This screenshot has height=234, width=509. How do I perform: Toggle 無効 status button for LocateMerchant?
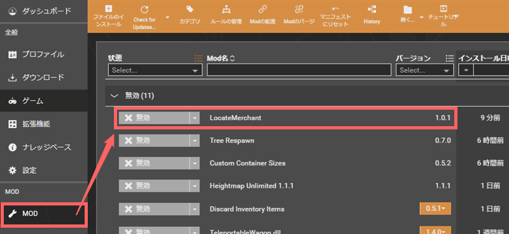click(x=154, y=118)
